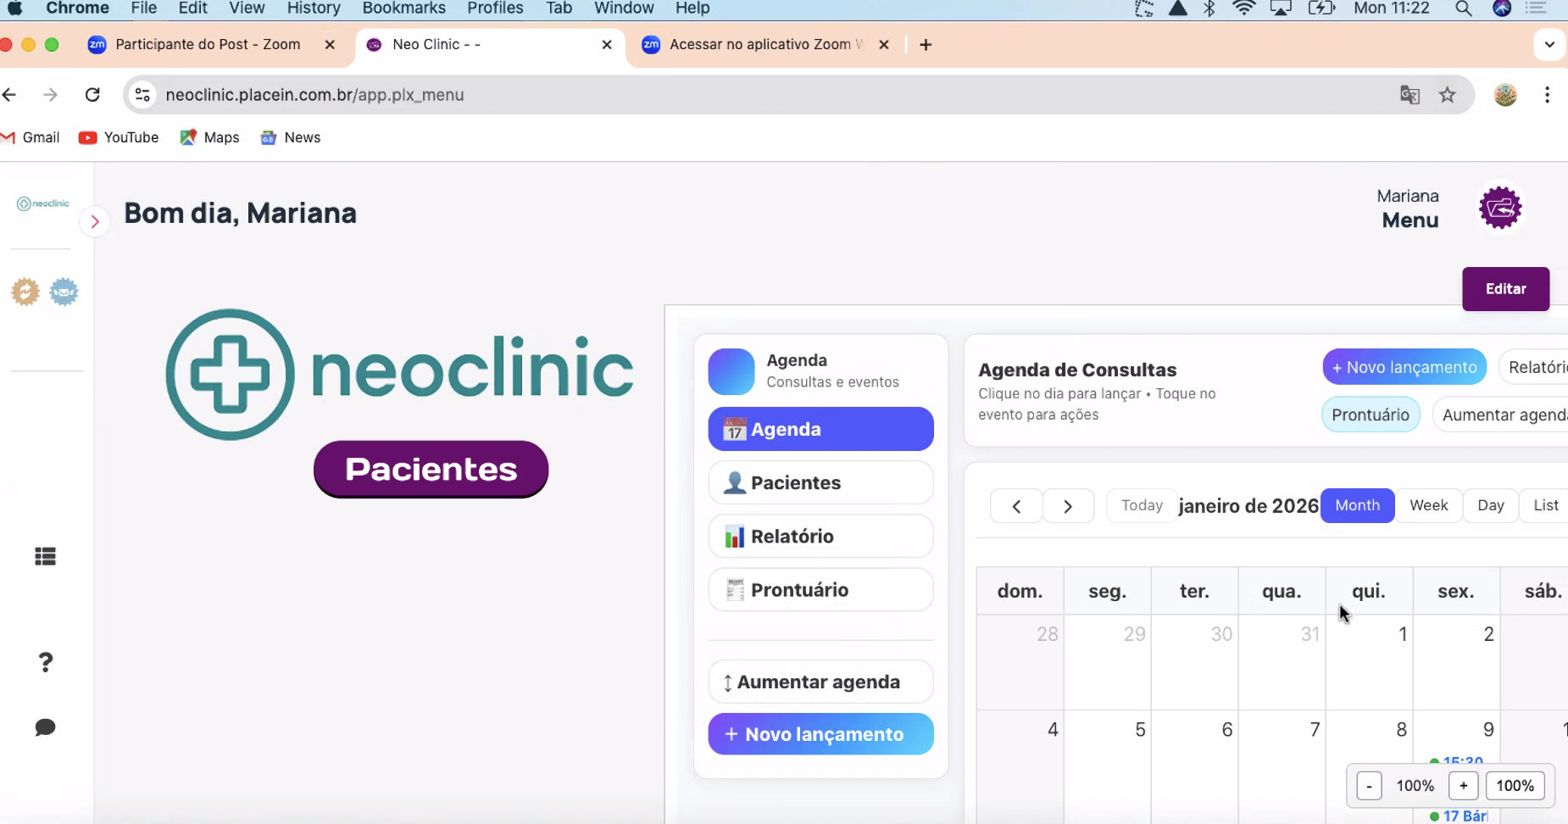Screen dimensions: 1568x824
Task: Expand the agenda with Aumentar agenda
Action: (x=820, y=682)
